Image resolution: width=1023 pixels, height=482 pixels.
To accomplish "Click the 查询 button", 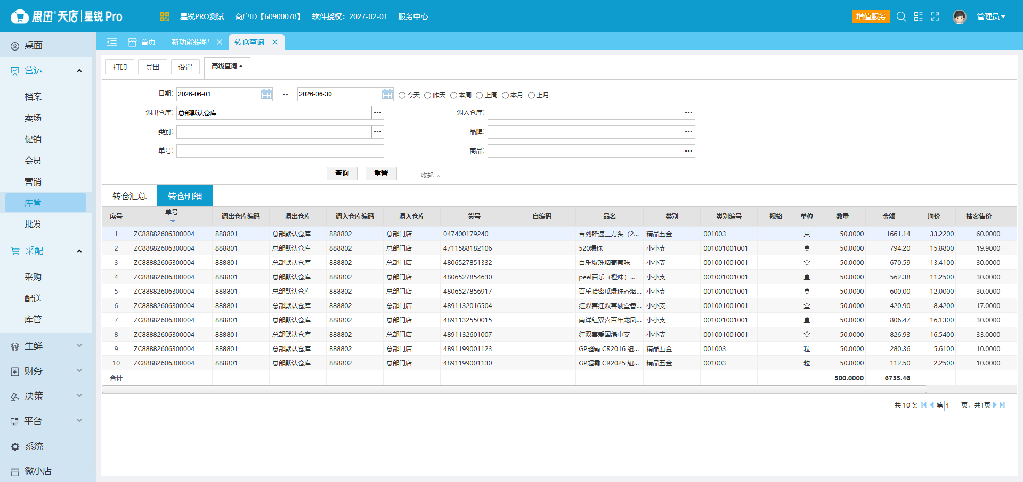I will click(342, 173).
